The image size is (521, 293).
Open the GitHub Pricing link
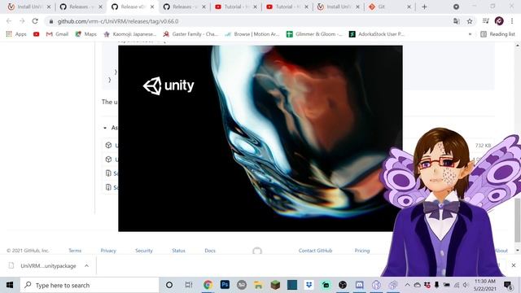pyautogui.click(x=362, y=251)
